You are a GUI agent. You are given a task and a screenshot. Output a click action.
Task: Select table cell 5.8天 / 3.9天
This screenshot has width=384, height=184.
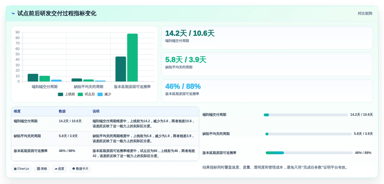68,136
